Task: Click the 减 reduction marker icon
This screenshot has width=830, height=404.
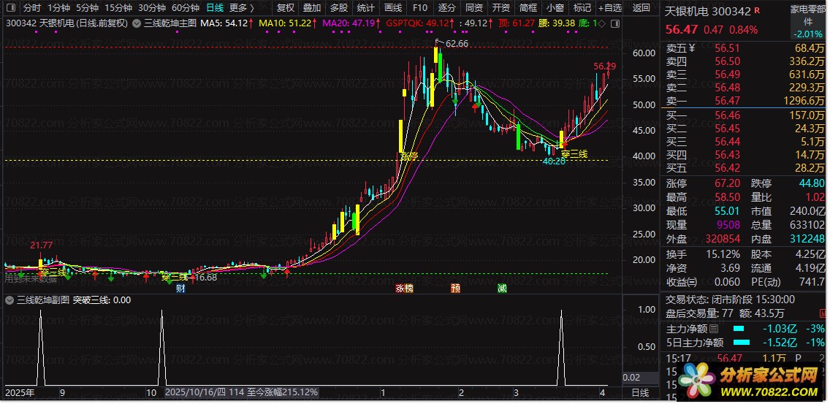Action: [x=502, y=289]
